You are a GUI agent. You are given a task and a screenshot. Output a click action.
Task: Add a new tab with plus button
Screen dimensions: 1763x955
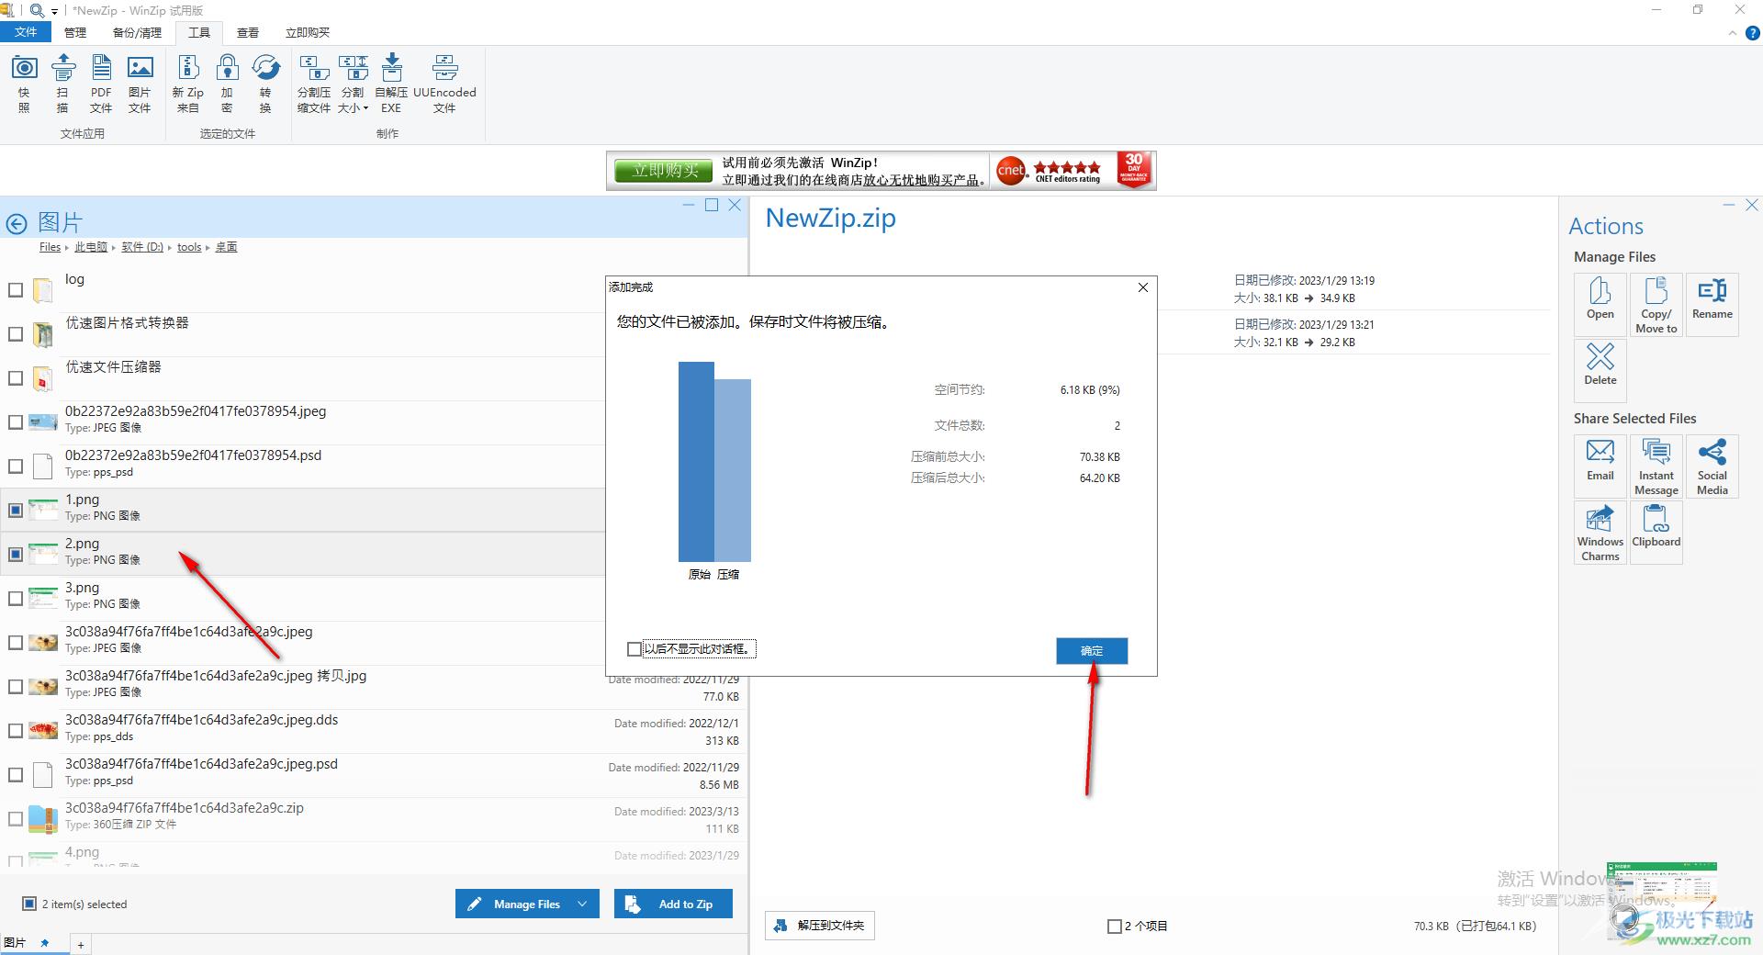81,945
